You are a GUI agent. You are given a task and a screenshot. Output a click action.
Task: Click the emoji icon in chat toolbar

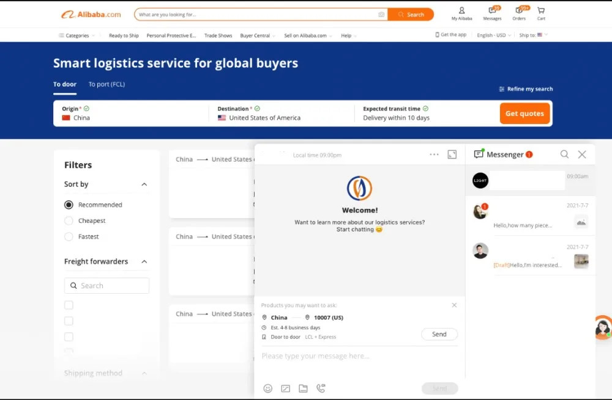[267, 388]
